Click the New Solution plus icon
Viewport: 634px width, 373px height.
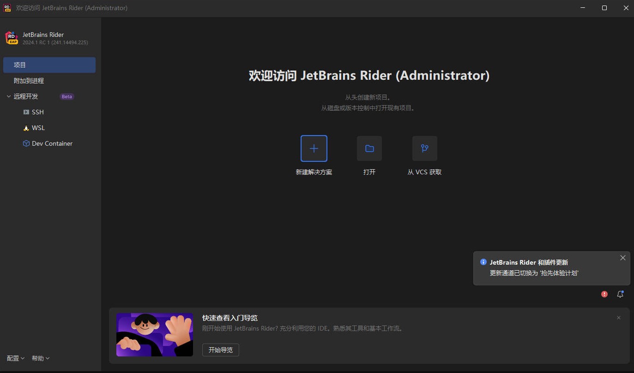(x=314, y=148)
